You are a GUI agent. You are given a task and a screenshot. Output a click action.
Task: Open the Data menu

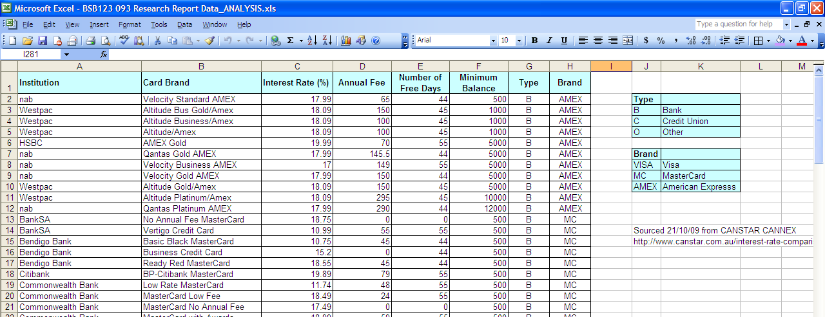click(x=185, y=24)
